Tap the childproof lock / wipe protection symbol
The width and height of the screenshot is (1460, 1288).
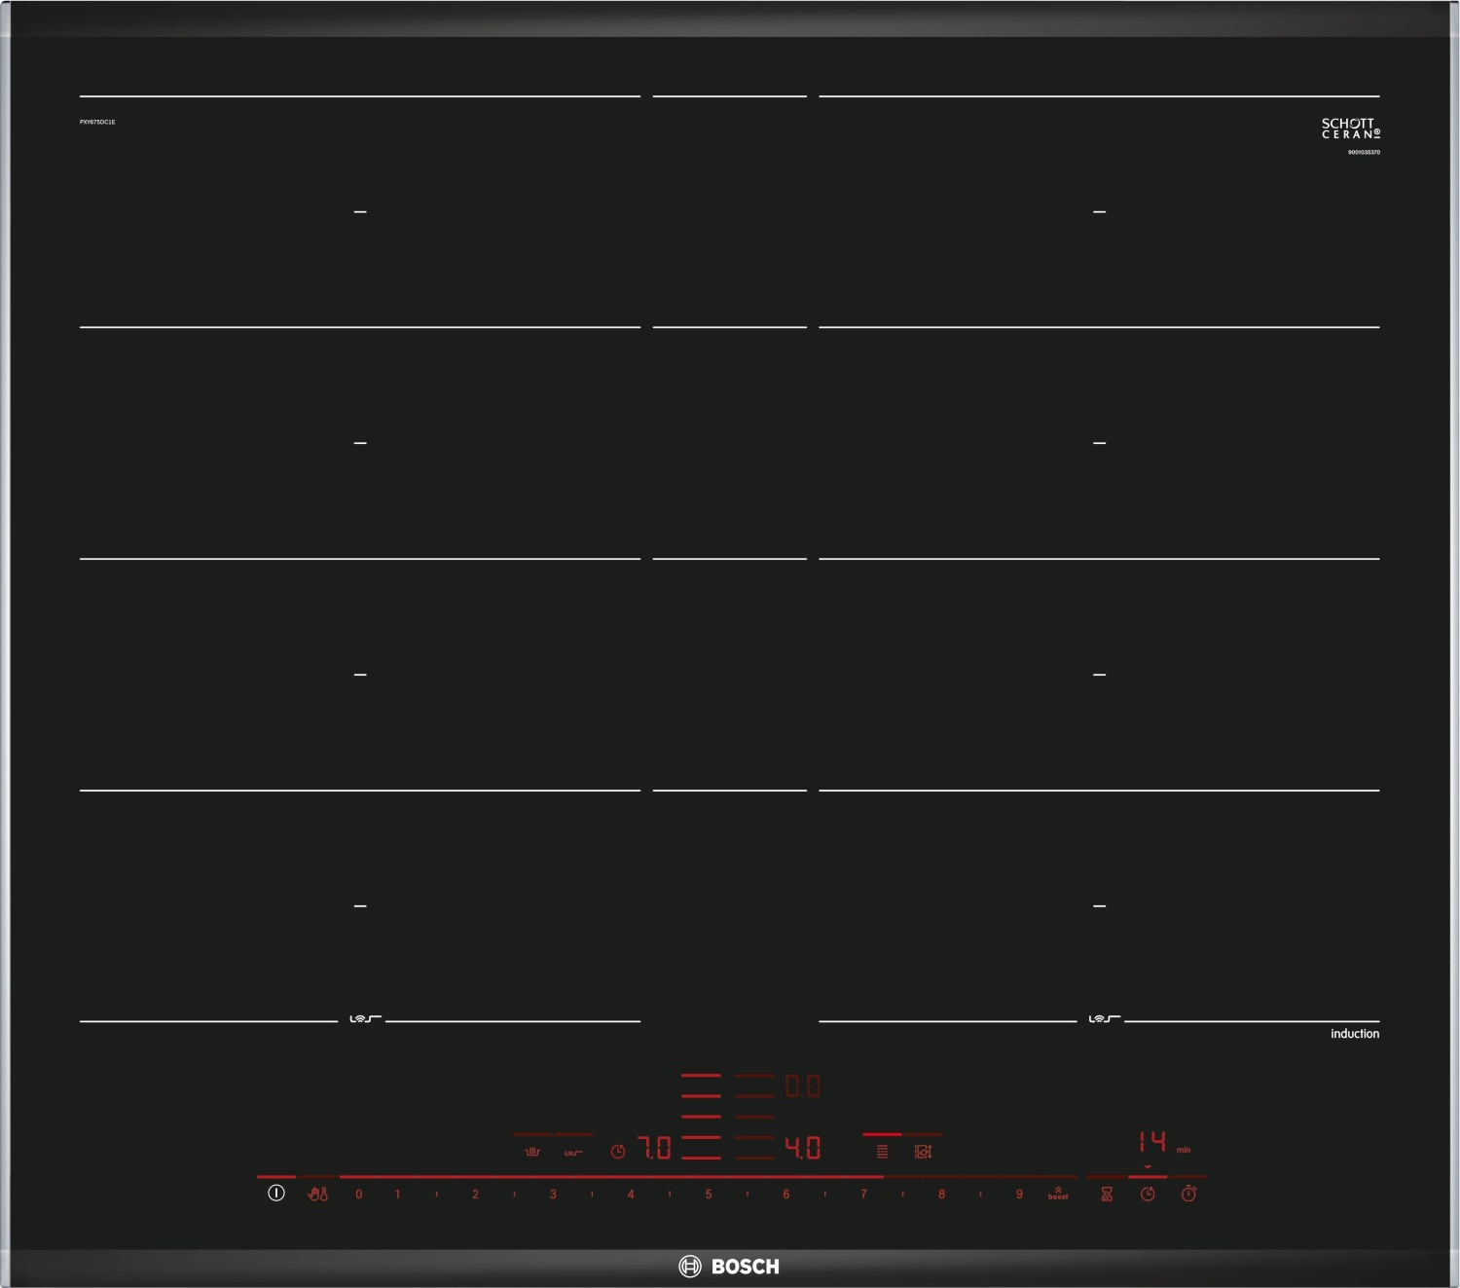[x=318, y=1194]
